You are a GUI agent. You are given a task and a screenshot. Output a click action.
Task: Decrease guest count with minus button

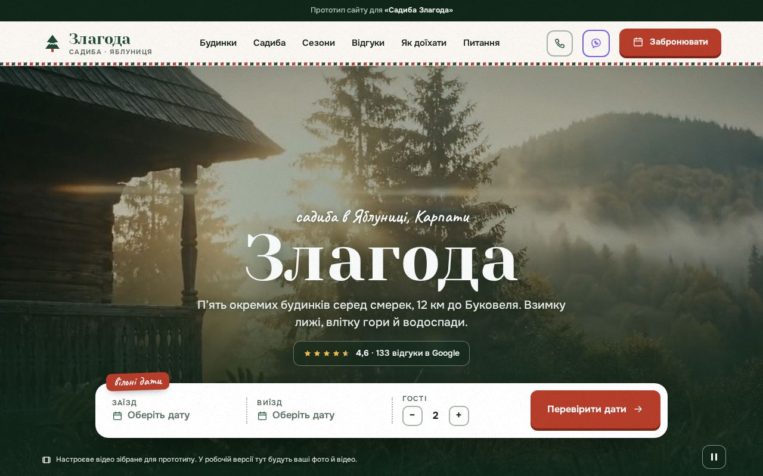point(412,415)
